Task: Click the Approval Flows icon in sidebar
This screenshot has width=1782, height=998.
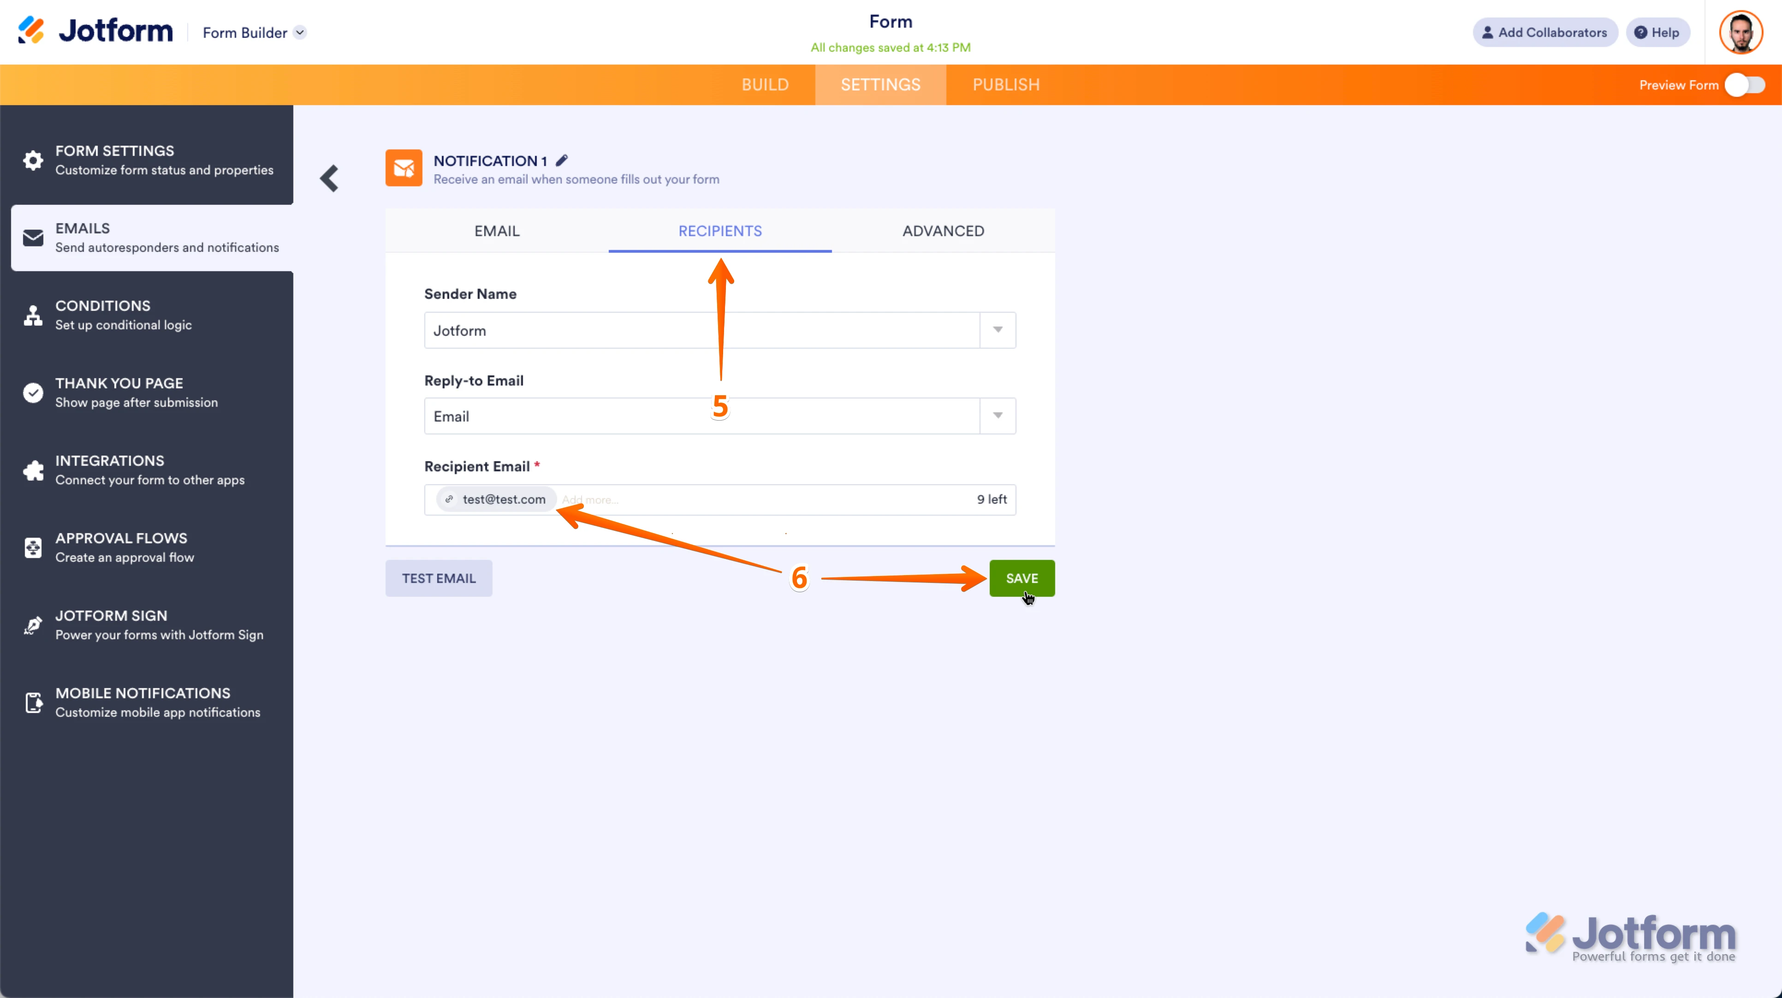Action: 32,548
